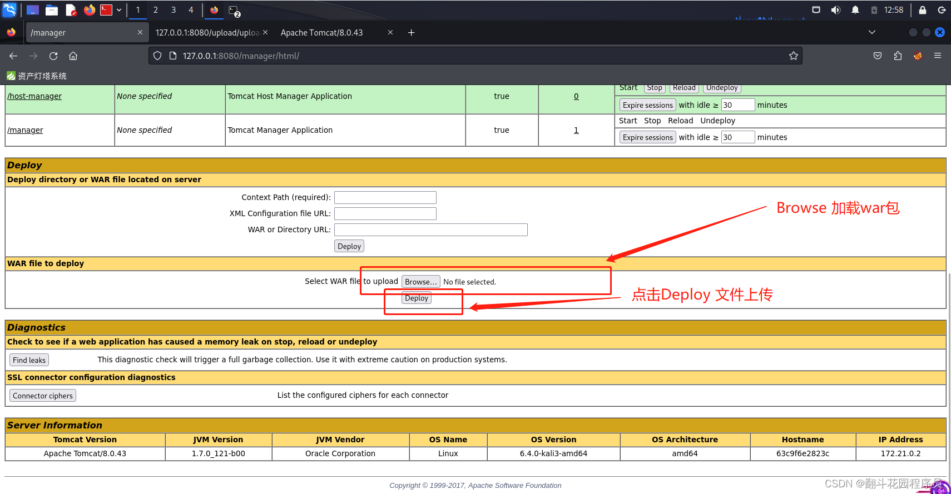Open the file manager from the panel

(52, 10)
